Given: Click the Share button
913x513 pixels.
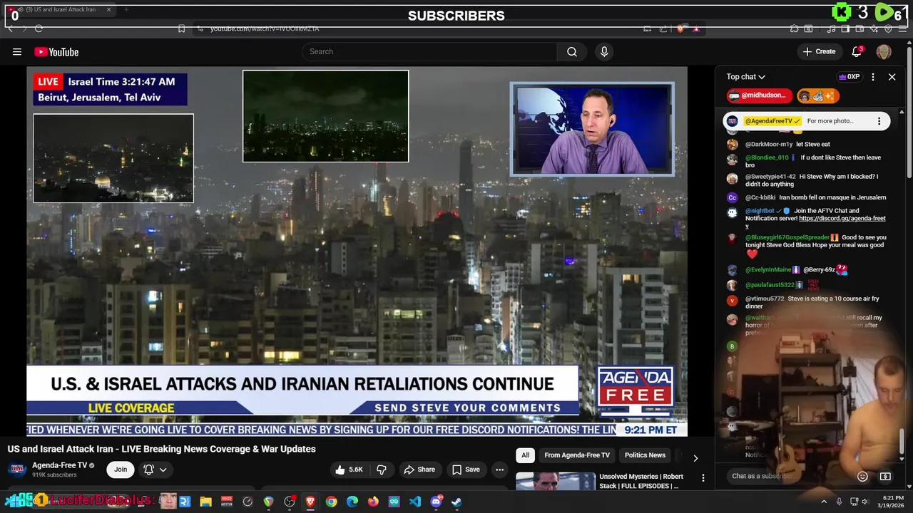Looking at the screenshot, I should (419, 470).
